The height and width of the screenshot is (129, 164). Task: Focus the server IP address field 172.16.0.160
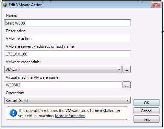point(67,54)
